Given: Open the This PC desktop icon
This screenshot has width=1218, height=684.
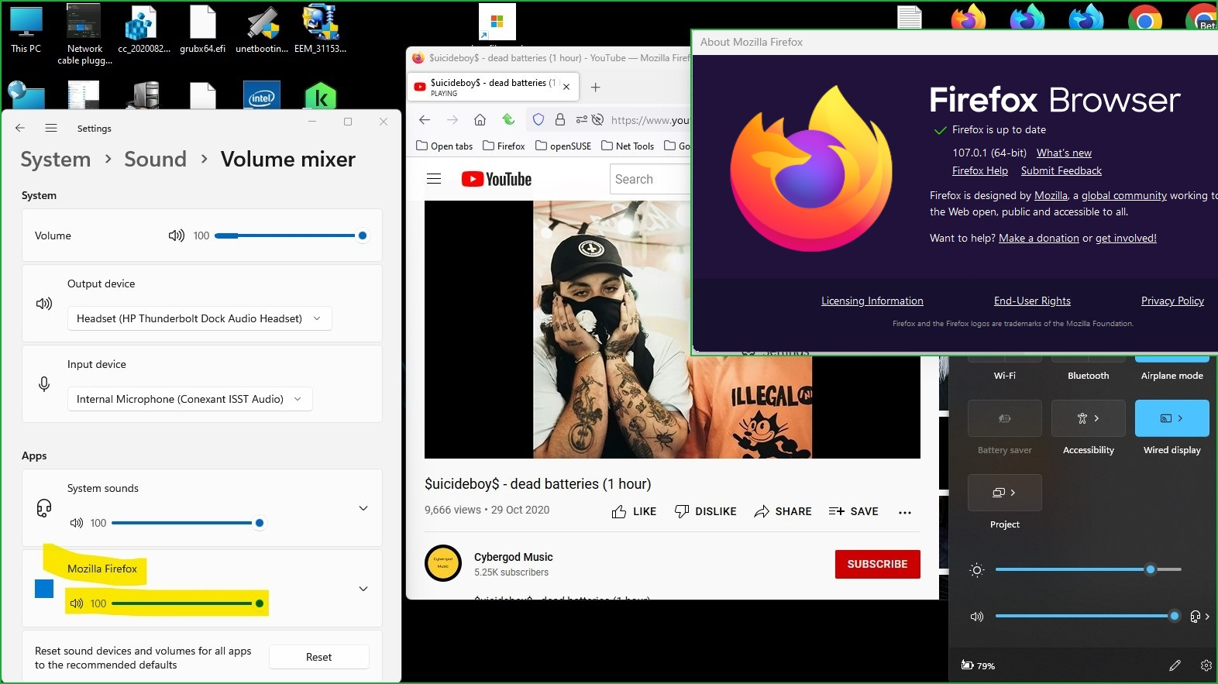Looking at the screenshot, I should [x=26, y=29].
